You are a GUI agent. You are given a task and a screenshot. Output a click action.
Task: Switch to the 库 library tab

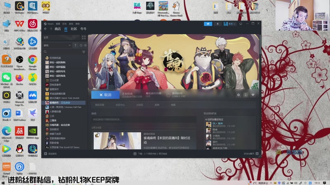pos(66,29)
